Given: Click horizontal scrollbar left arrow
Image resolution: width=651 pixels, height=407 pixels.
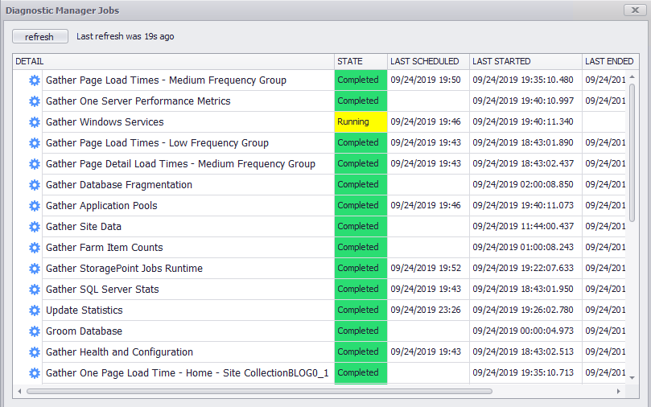Looking at the screenshot, I should point(19,391).
